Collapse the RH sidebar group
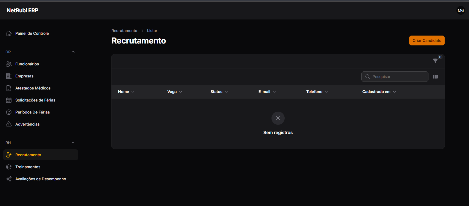This screenshot has height=206, width=469. tap(73, 143)
